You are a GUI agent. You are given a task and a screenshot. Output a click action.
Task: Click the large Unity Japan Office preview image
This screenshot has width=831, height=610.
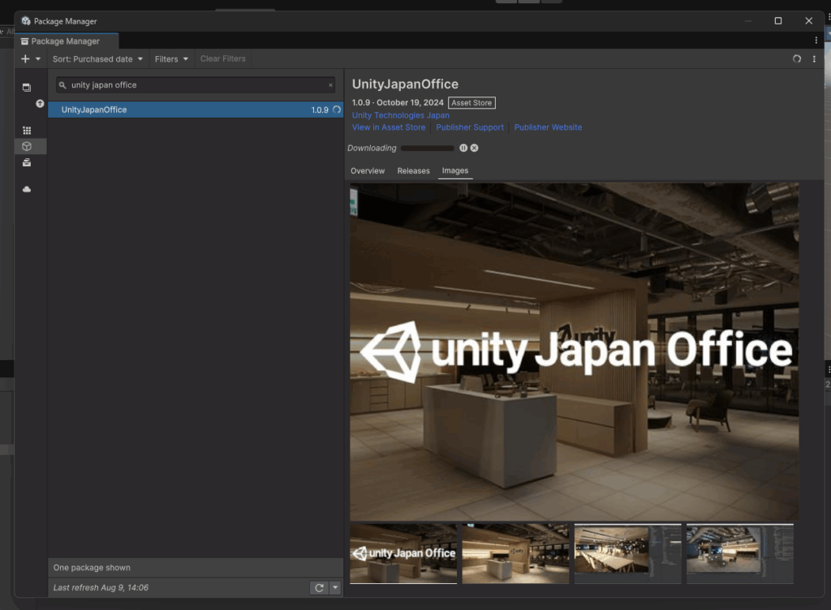tap(574, 351)
